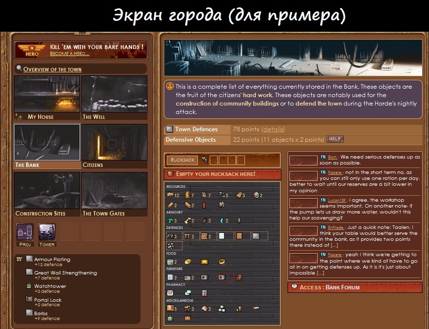The width and height of the screenshot is (429, 329).
Task: Take the wooden board item (3)
Action: [240, 195]
